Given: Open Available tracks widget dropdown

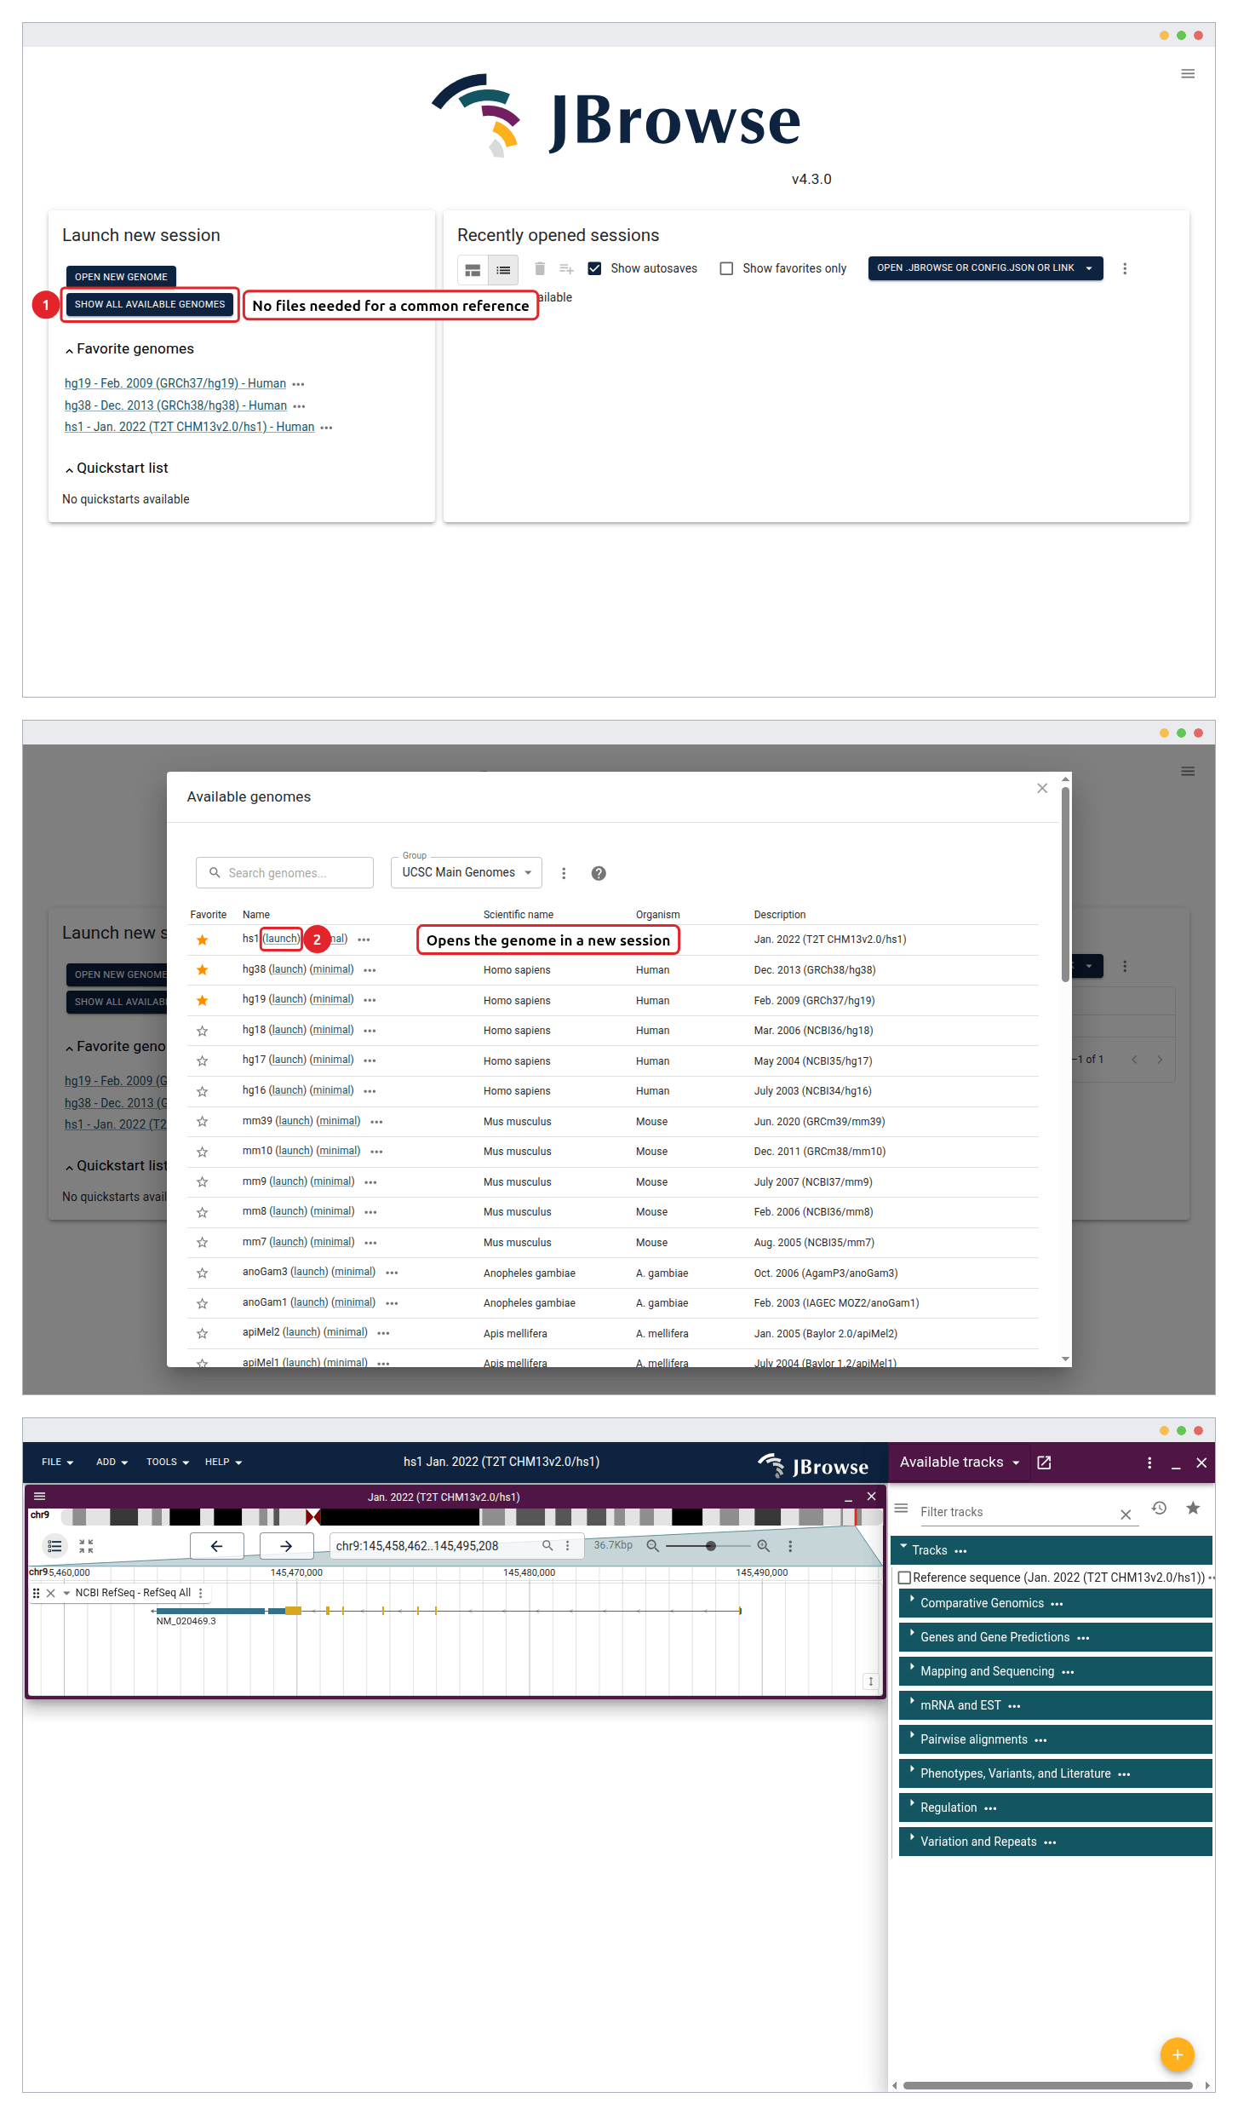Looking at the screenshot, I should (x=960, y=1463).
